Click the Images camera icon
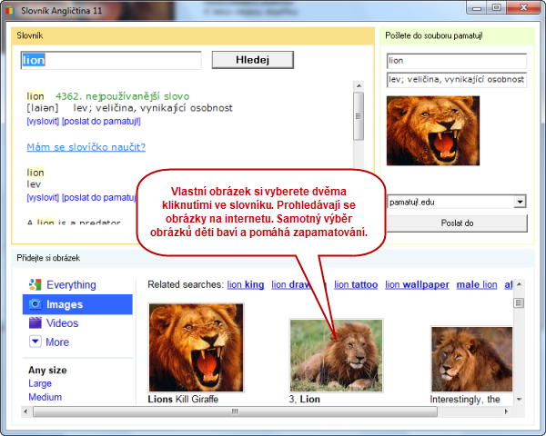The height and width of the screenshot is (436, 546). pos(35,304)
